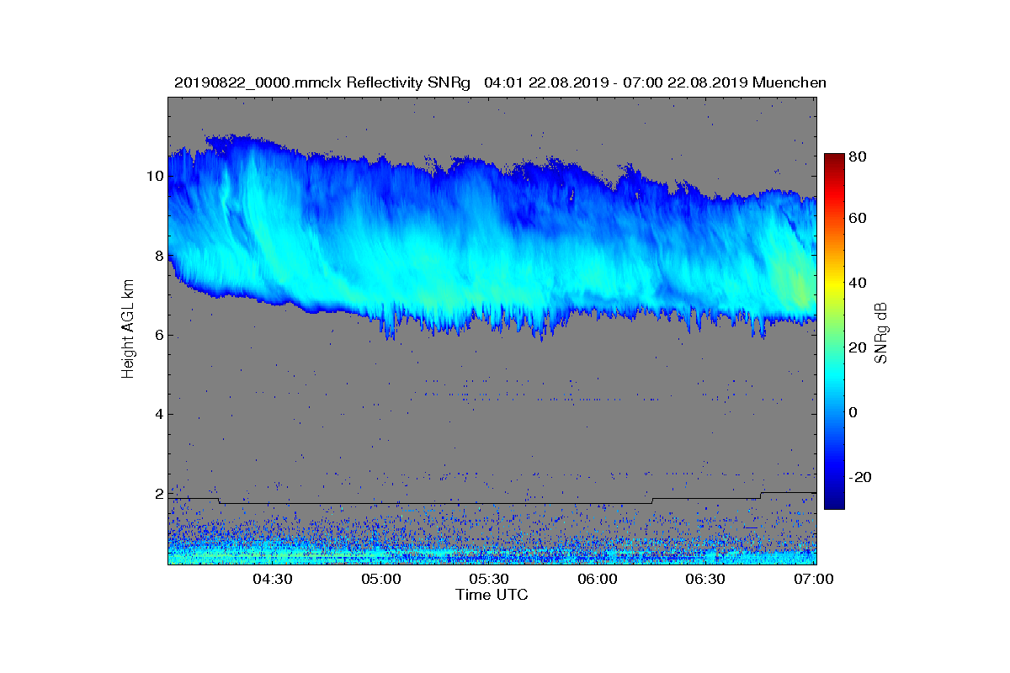Click the 07:00 time tick label
The width and height of the screenshot is (1010, 673).
click(815, 580)
